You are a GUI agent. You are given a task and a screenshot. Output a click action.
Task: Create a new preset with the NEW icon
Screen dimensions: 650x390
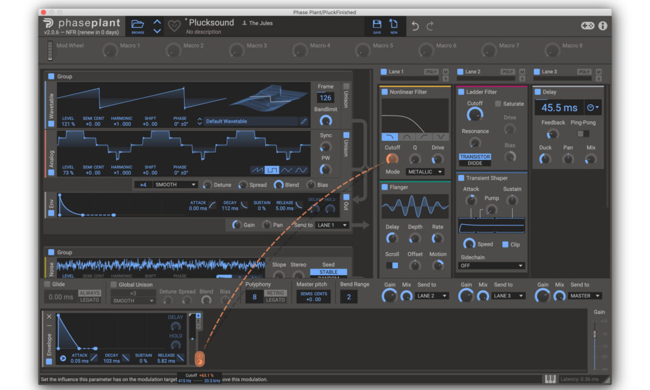[x=394, y=24]
